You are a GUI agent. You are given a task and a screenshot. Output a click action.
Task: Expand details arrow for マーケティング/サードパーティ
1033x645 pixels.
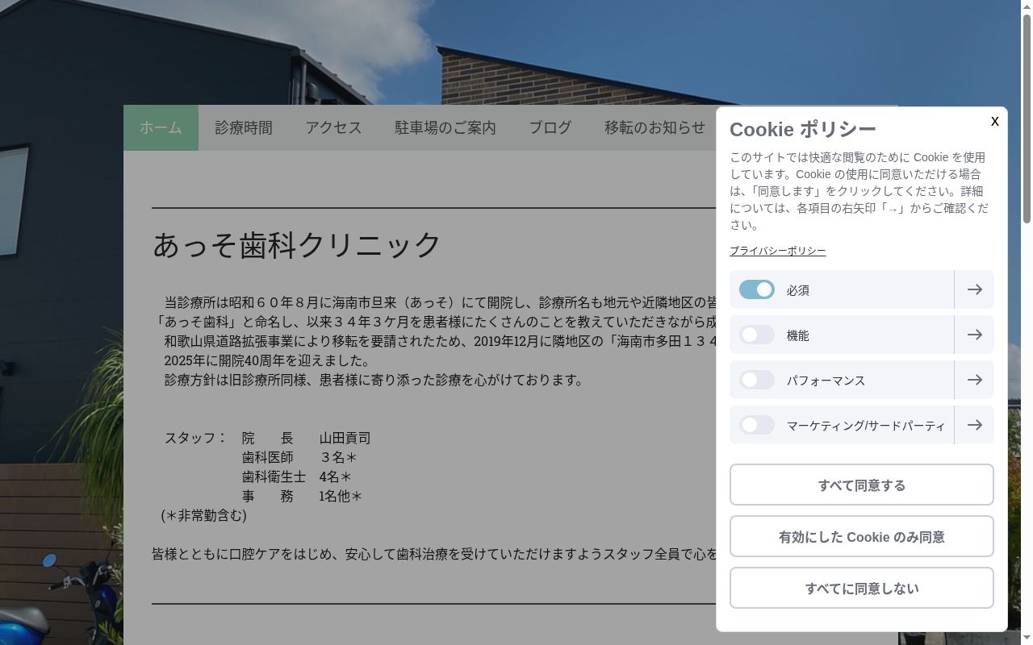pos(974,425)
